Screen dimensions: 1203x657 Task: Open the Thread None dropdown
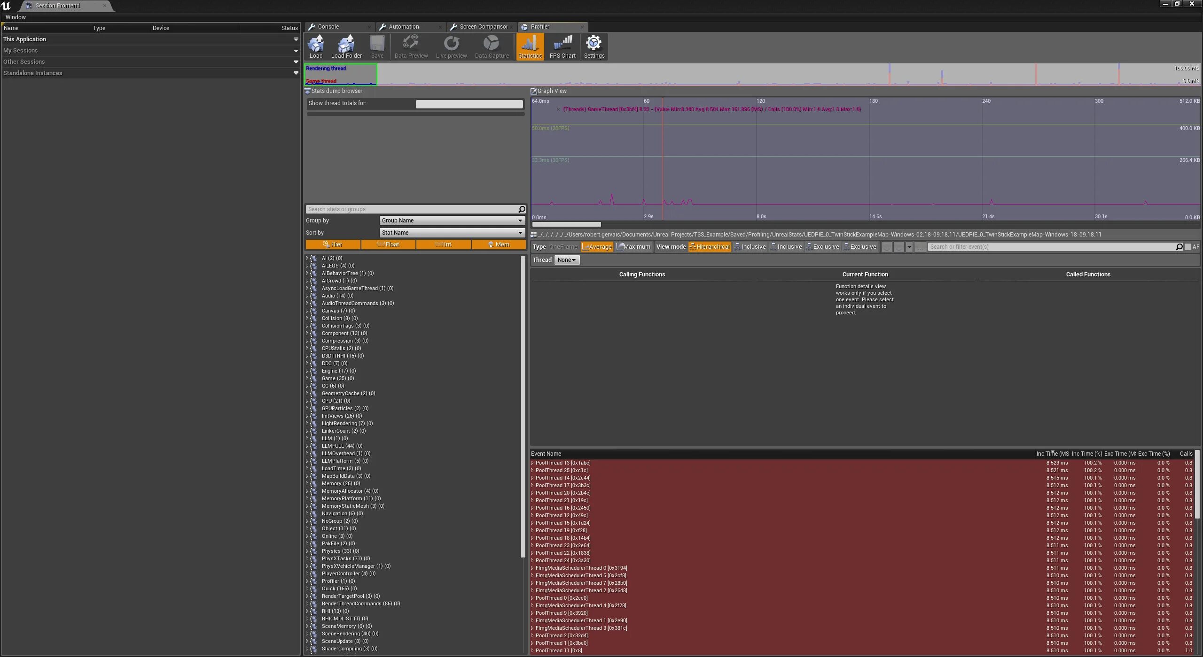point(566,260)
